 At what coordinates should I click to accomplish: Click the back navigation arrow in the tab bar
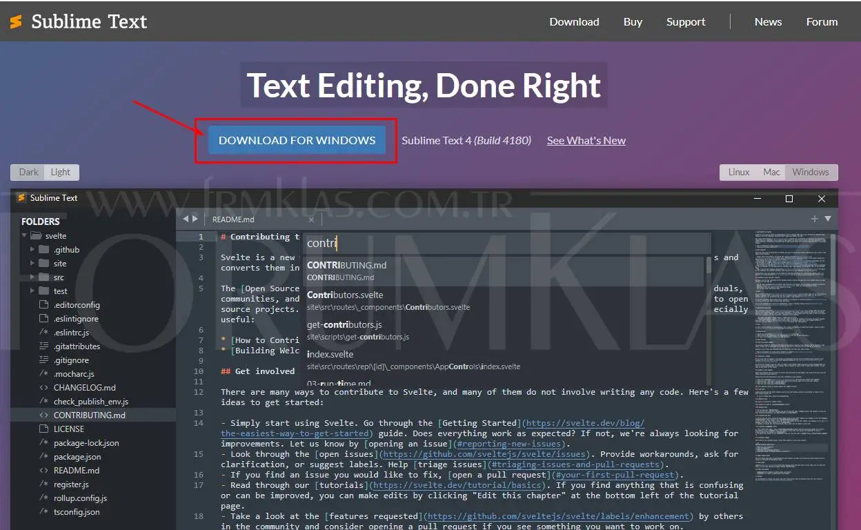point(186,219)
